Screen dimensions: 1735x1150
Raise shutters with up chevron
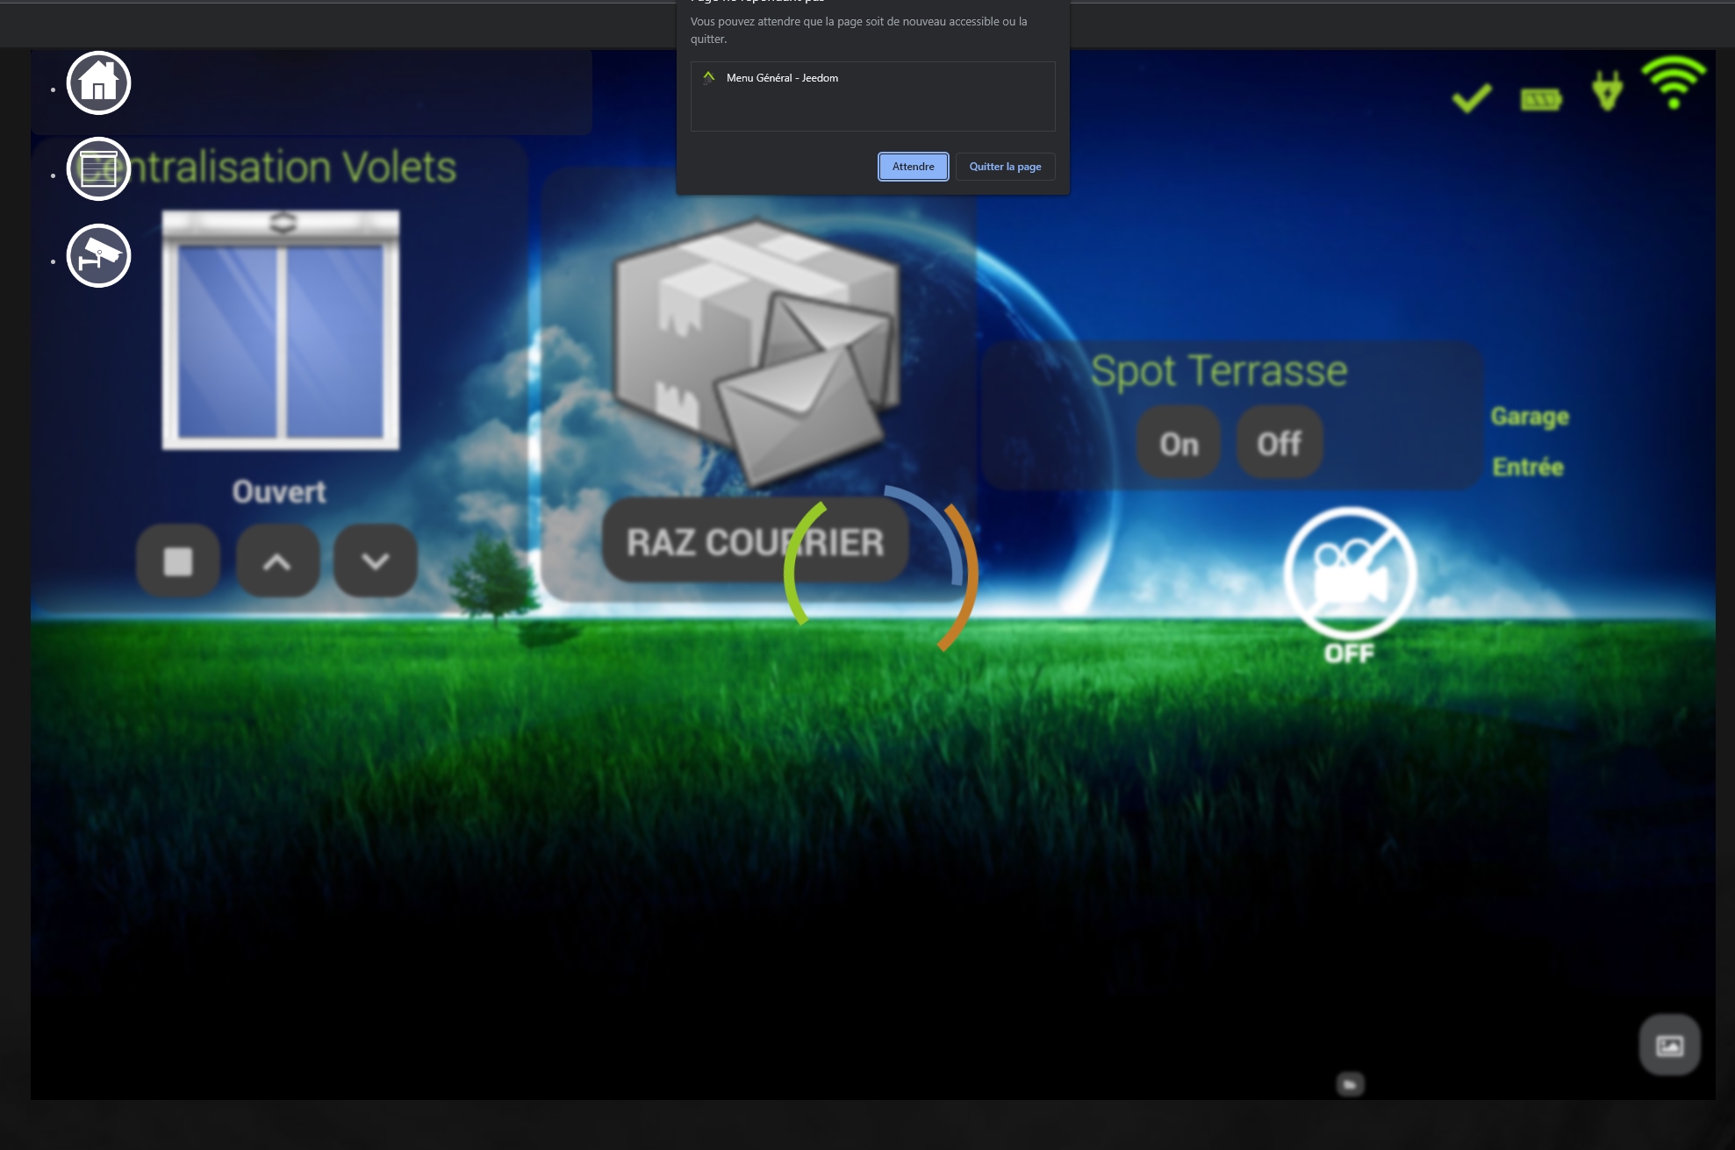click(x=277, y=561)
